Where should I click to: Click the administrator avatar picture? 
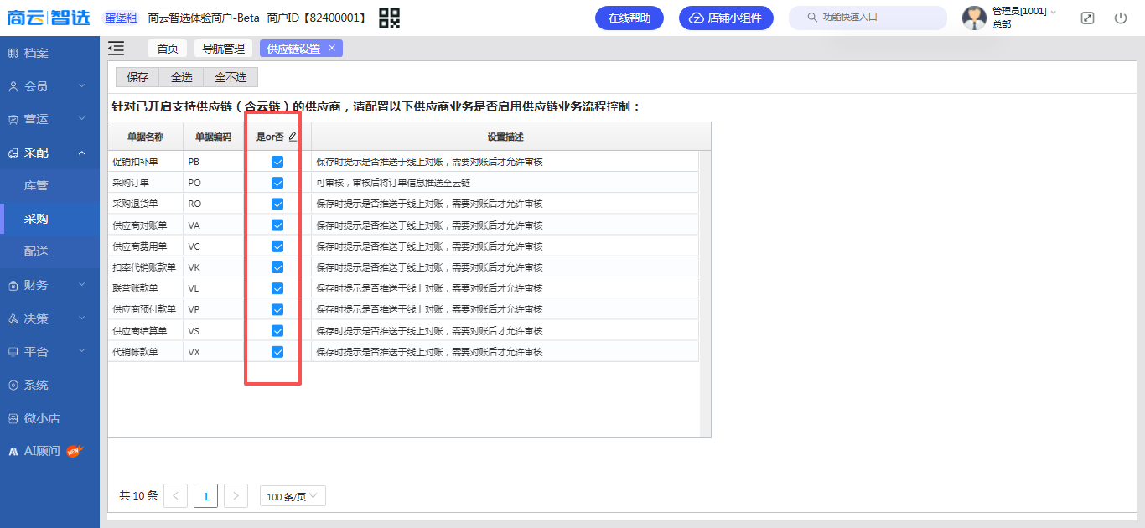tap(974, 18)
